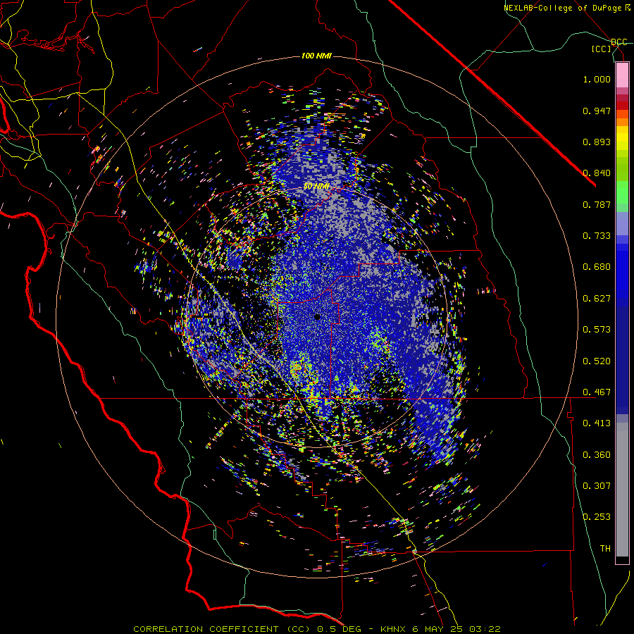The height and width of the screenshot is (634, 634).
Task: Click the lavender color bar segment
Action: 622,224
